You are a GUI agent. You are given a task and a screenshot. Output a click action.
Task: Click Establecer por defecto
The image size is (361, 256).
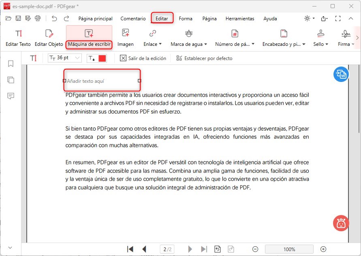(204, 58)
